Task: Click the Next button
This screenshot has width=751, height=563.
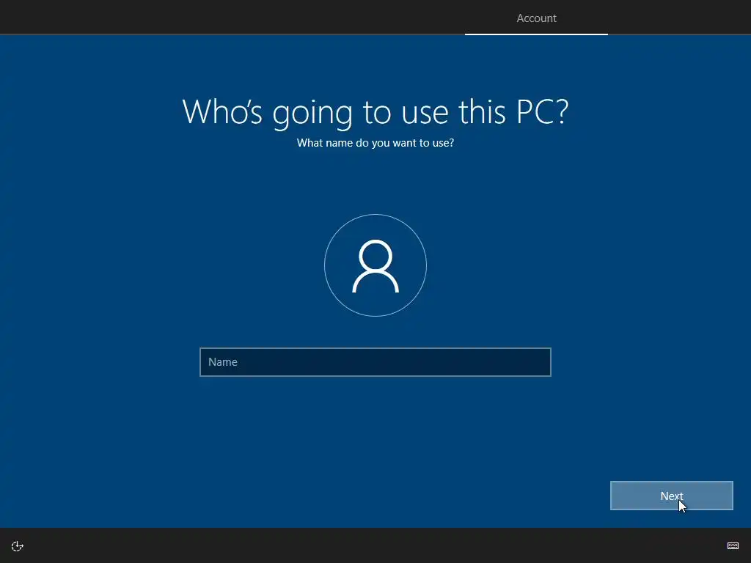Action: (672, 496)
